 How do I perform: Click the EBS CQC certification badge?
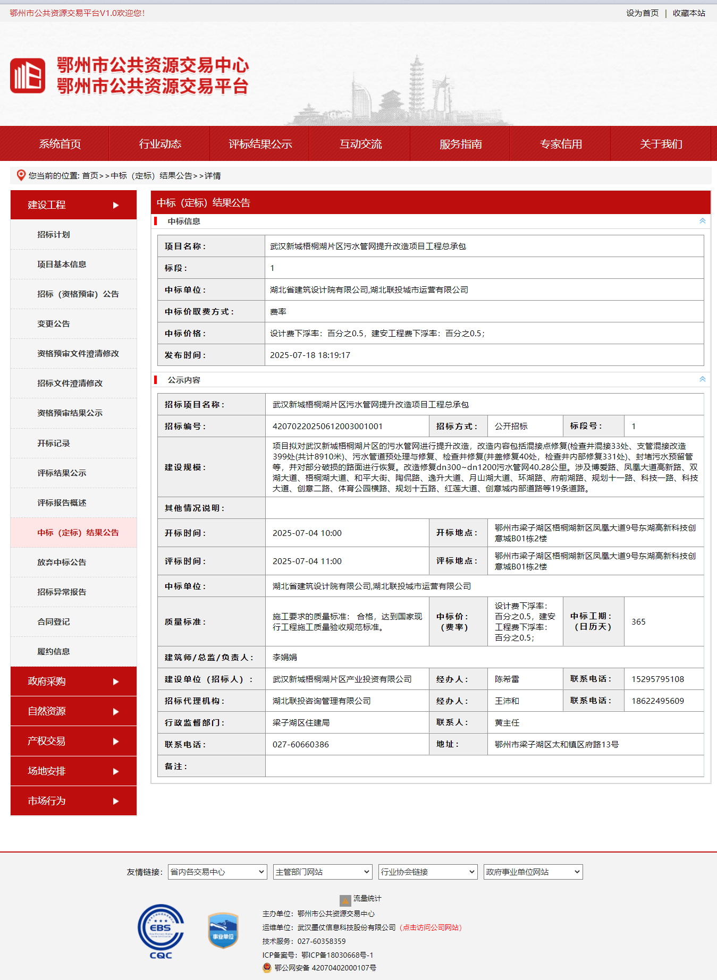pos(161,931)
